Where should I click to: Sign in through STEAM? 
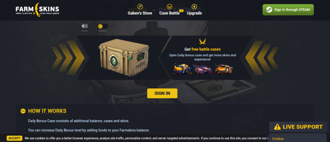(288, 10)
